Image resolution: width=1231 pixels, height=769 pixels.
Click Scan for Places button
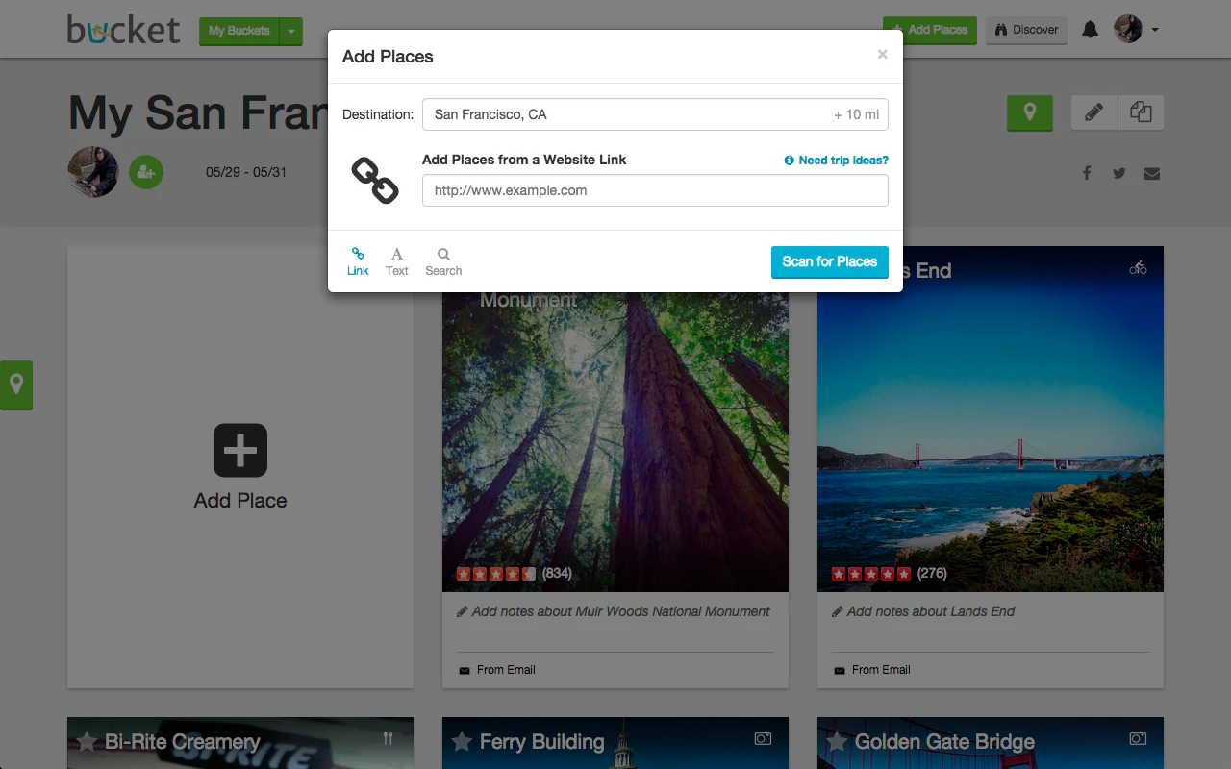tap(830, 261)
